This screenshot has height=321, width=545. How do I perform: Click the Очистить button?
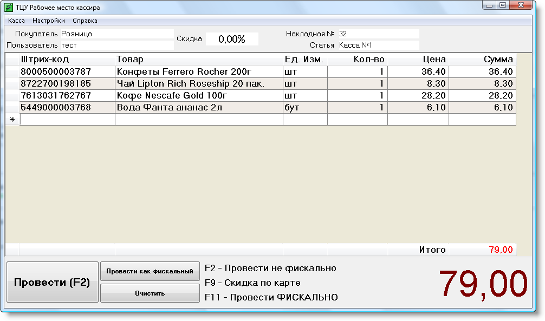click(150, 293)
